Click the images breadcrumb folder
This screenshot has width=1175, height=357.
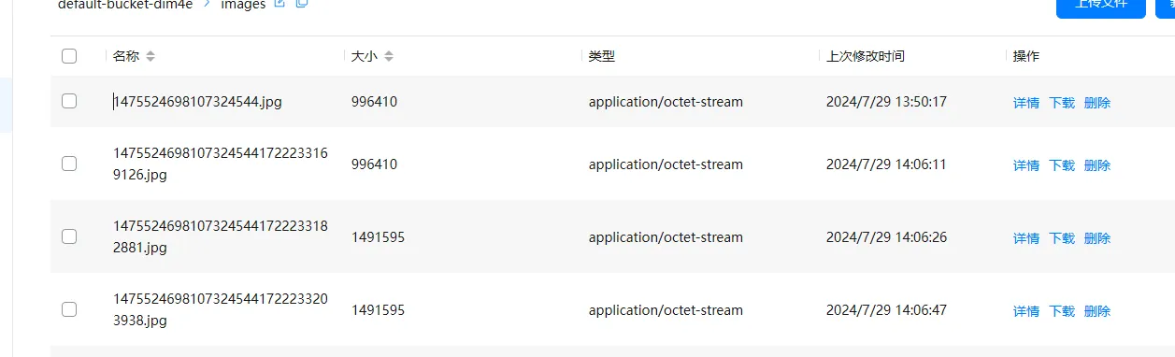(243, 5)
